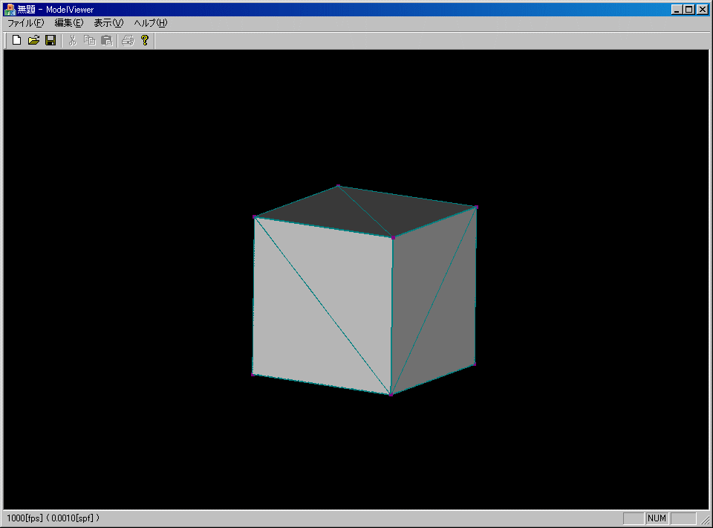This screenshot has width=713, height=528.
Task: Print using the printer icon
Action: point(128,40)
